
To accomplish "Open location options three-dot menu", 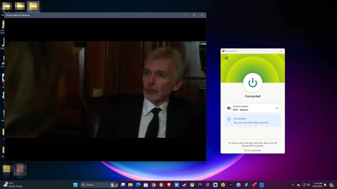I will [x=277, y=108].
